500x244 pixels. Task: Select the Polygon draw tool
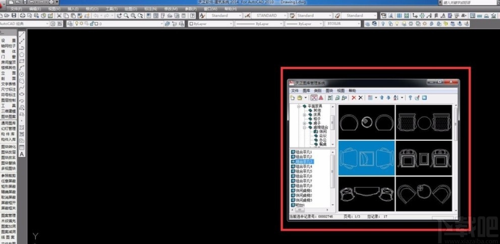(x=22, y=54)
